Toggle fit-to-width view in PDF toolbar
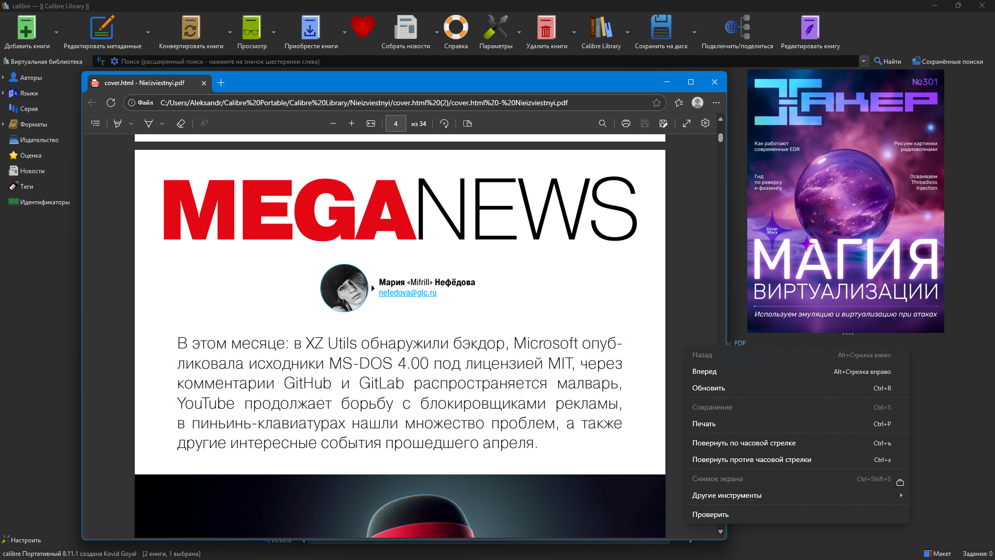This screenshot has width=995, height=560. [x=371, y=123]
